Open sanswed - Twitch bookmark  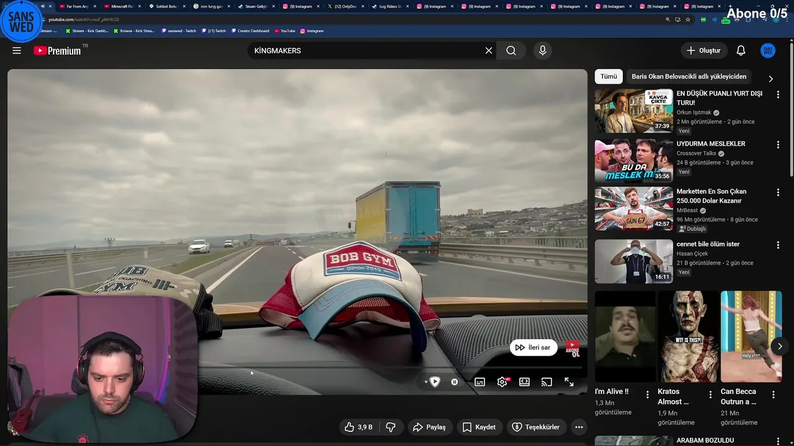tap(179, 30)
